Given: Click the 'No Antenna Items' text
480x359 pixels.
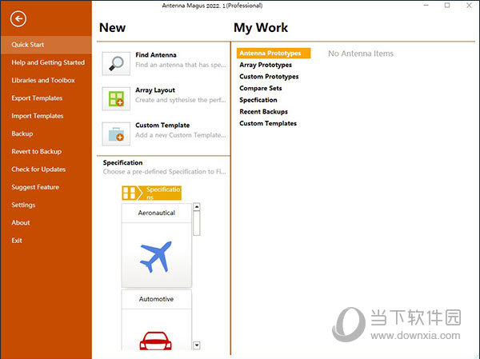Looking at the screenshot, I should click(x=361, y=54).
